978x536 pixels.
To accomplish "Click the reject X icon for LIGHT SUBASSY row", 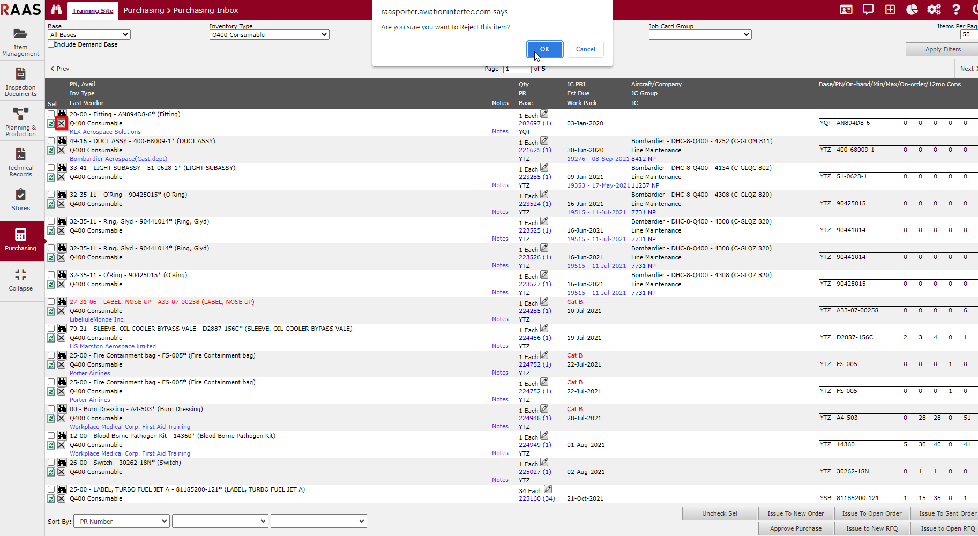I will [62, 177].
